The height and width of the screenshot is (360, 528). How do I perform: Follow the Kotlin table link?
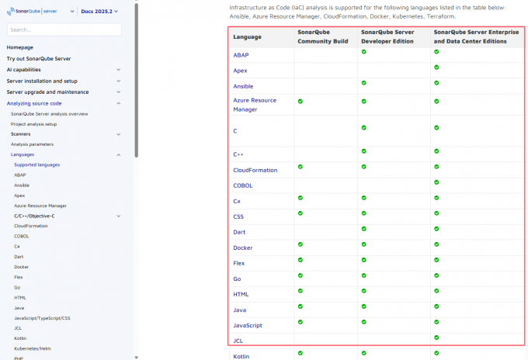pyautogui.click(x=241, y=357)
